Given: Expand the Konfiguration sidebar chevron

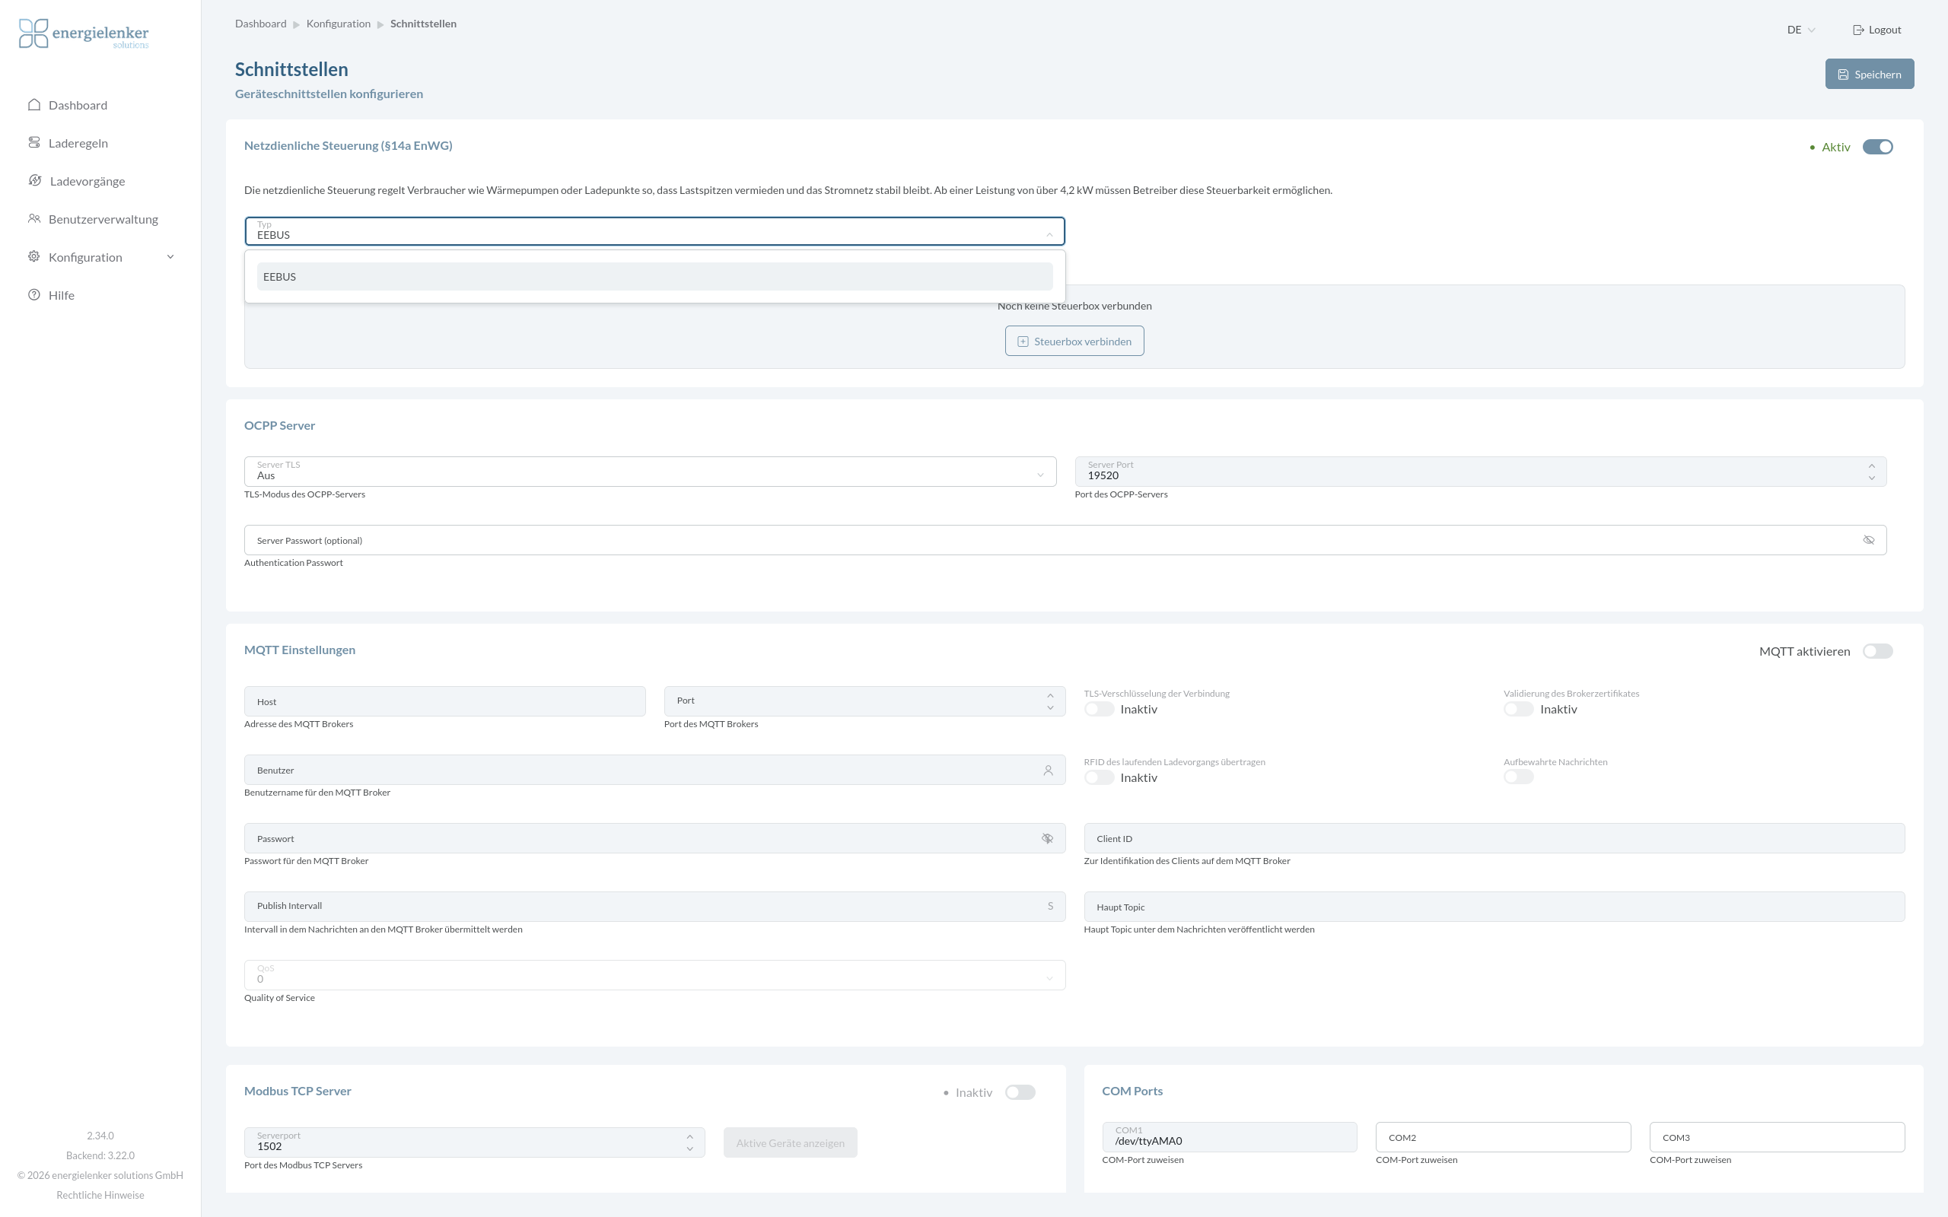Looking at the screenshot, I should (170, 257).
